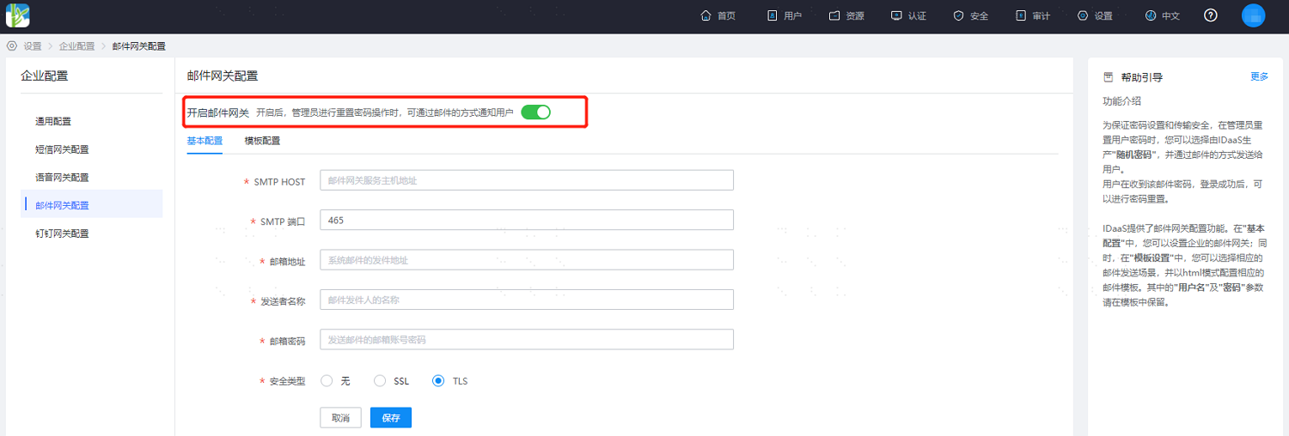Click the settings breadcrumb gear icon

tap(12, 45)
